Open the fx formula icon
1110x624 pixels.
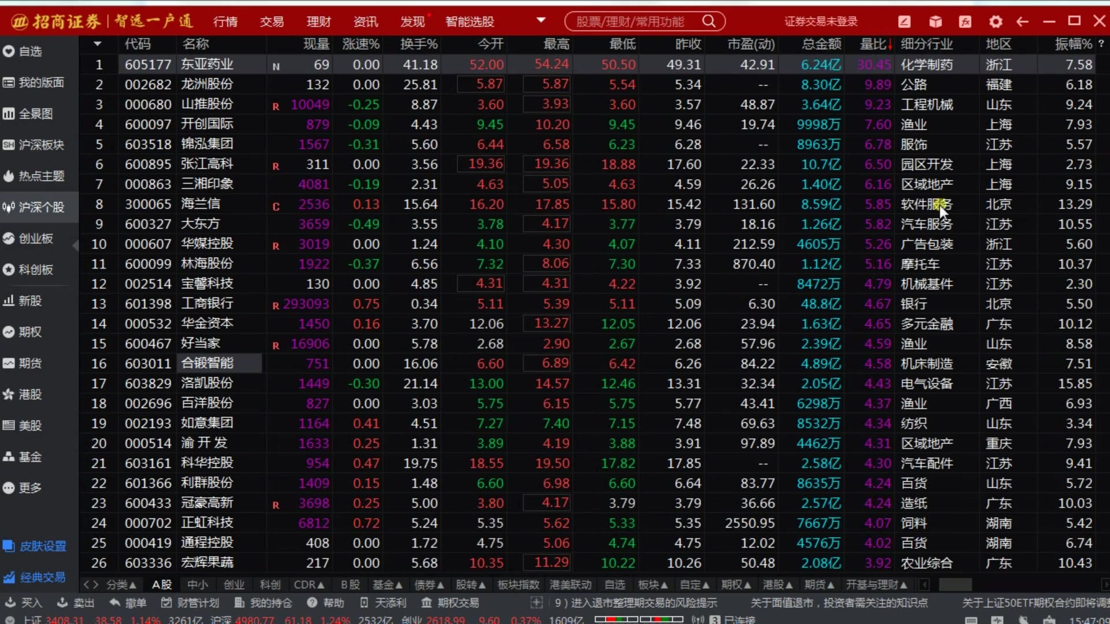coord(965,21)
